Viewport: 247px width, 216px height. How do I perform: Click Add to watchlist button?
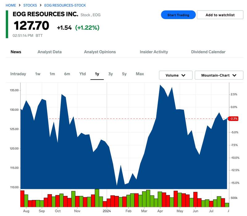click(220, 15)
